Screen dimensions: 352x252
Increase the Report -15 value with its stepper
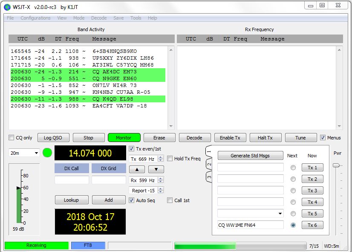pos(160,188)
